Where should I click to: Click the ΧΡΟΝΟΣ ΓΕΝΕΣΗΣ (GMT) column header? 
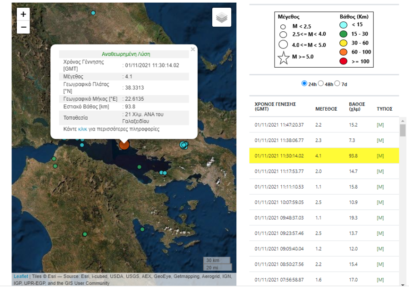pyautogui.click(x=275, y=107)
